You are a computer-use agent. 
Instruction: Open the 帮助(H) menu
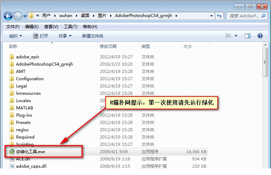pyautogui.click(x=90, y=27)
